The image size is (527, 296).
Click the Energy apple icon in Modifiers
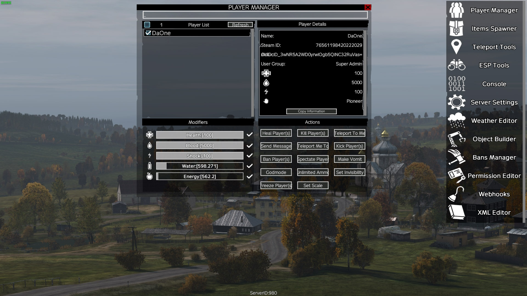coord(150,176)
